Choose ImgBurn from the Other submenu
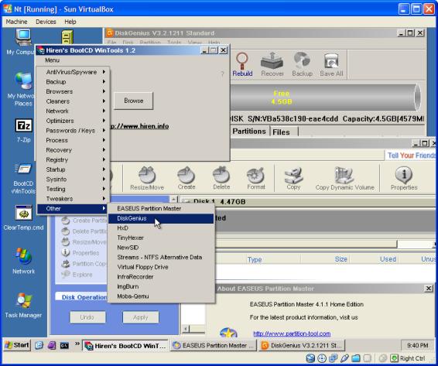This screenshot has width=438, height=366. (161, 286)
